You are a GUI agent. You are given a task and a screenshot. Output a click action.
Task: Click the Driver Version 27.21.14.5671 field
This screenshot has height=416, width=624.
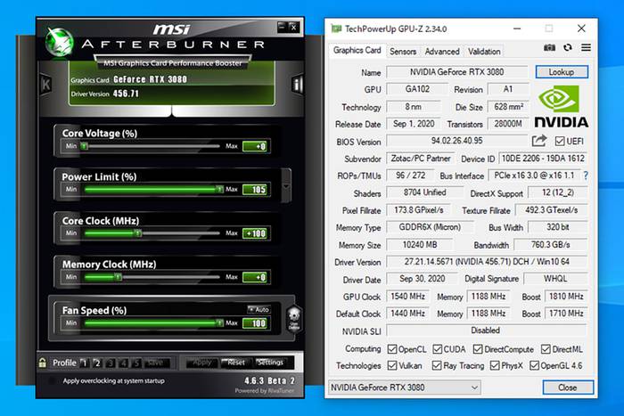(487, 262)
